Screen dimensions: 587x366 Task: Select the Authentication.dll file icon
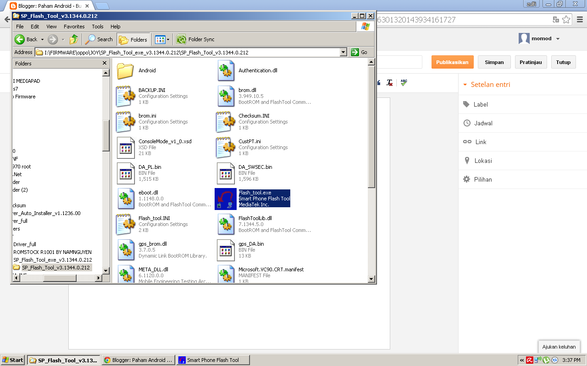point(226,70)
